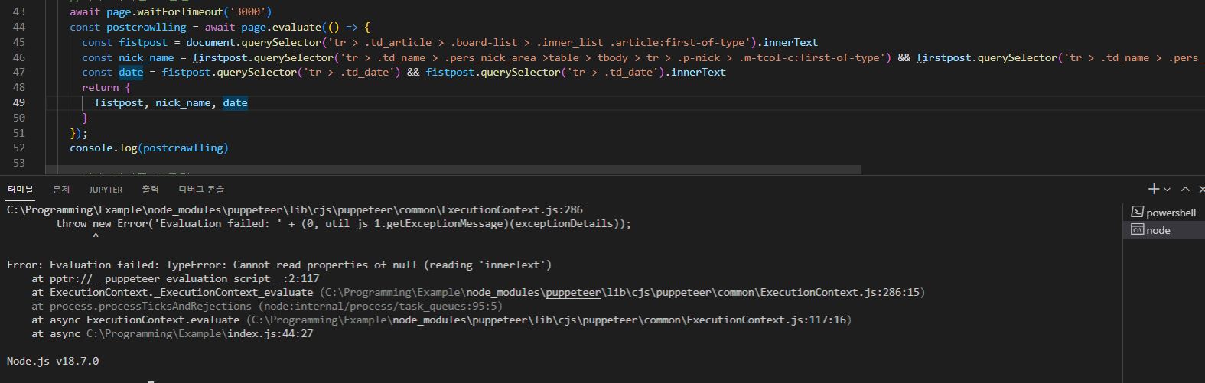Click the highlighted 'date' variable on line 47
The image size is (1205, 383).
click(131, 72)
